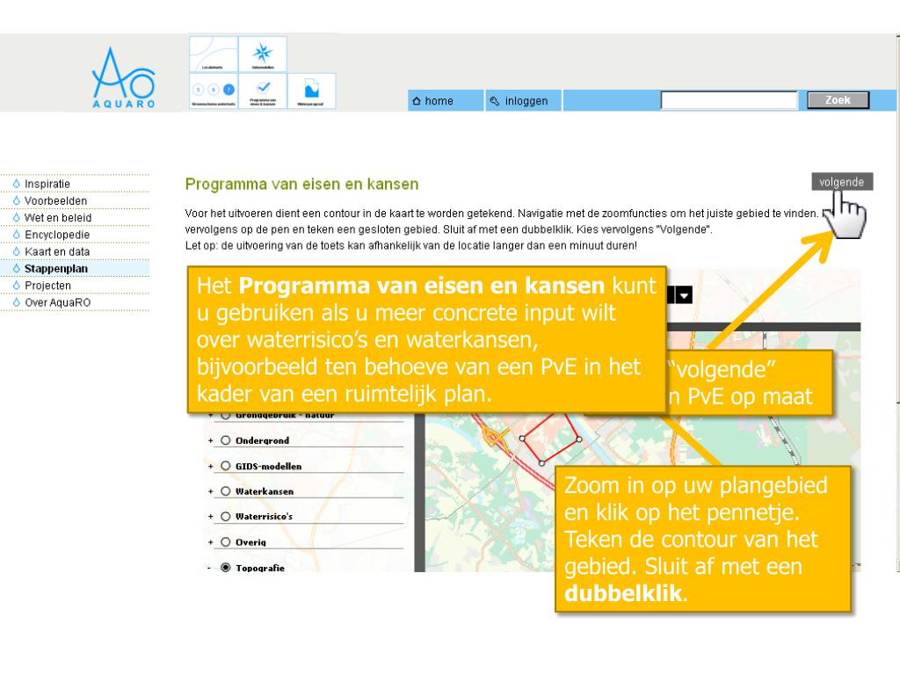
Task: Click the Programma van eisen en kansen heading
Action: pos(302,185)
